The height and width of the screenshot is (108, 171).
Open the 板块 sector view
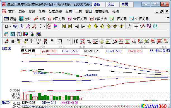[x=25, y=19]
